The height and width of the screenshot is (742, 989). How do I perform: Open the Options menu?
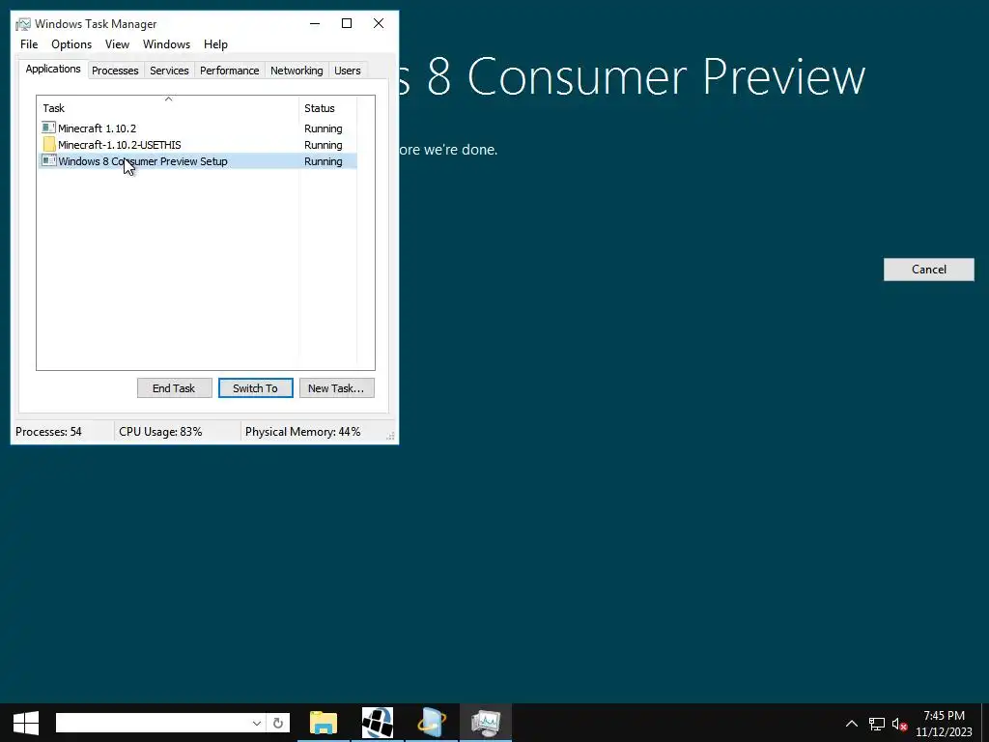point(71,44)
